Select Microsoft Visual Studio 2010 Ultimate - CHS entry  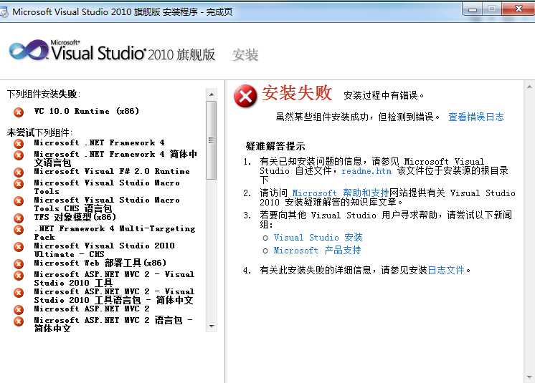[x=105, y=250]
